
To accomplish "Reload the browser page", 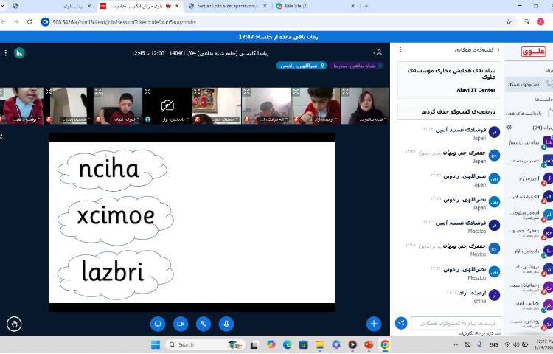I will click(29, 22).
